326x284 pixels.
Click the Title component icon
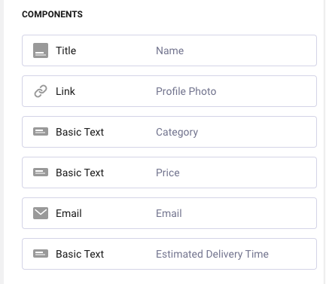[41, 50]
